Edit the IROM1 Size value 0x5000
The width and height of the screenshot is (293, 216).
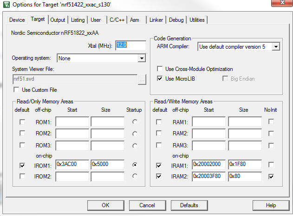coord(108,165)
